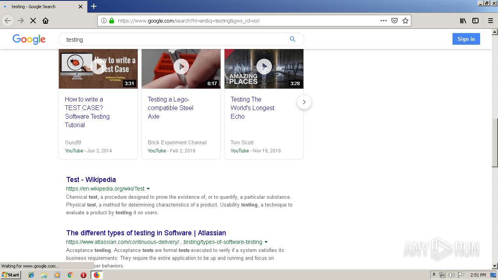Expand the Atlassian result URL dropdown arrow

[266, 242]
